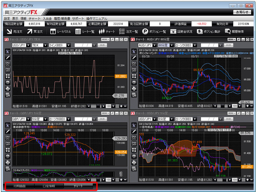The height and width of the screenshot is (192, 257).
Task: Open the 注文一覧 order list
Action: coord(128,31)
